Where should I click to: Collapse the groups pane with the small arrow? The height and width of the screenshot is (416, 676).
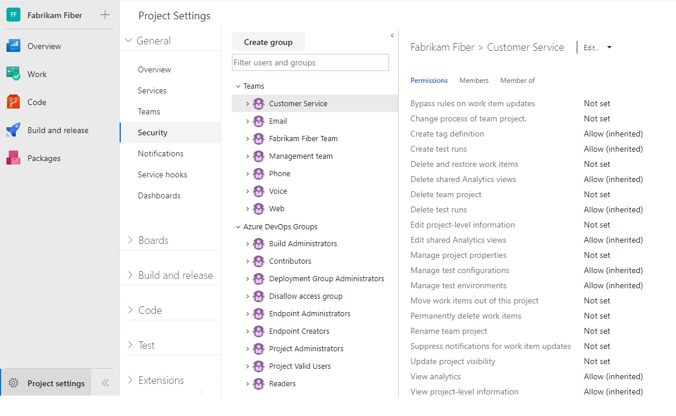392,36
